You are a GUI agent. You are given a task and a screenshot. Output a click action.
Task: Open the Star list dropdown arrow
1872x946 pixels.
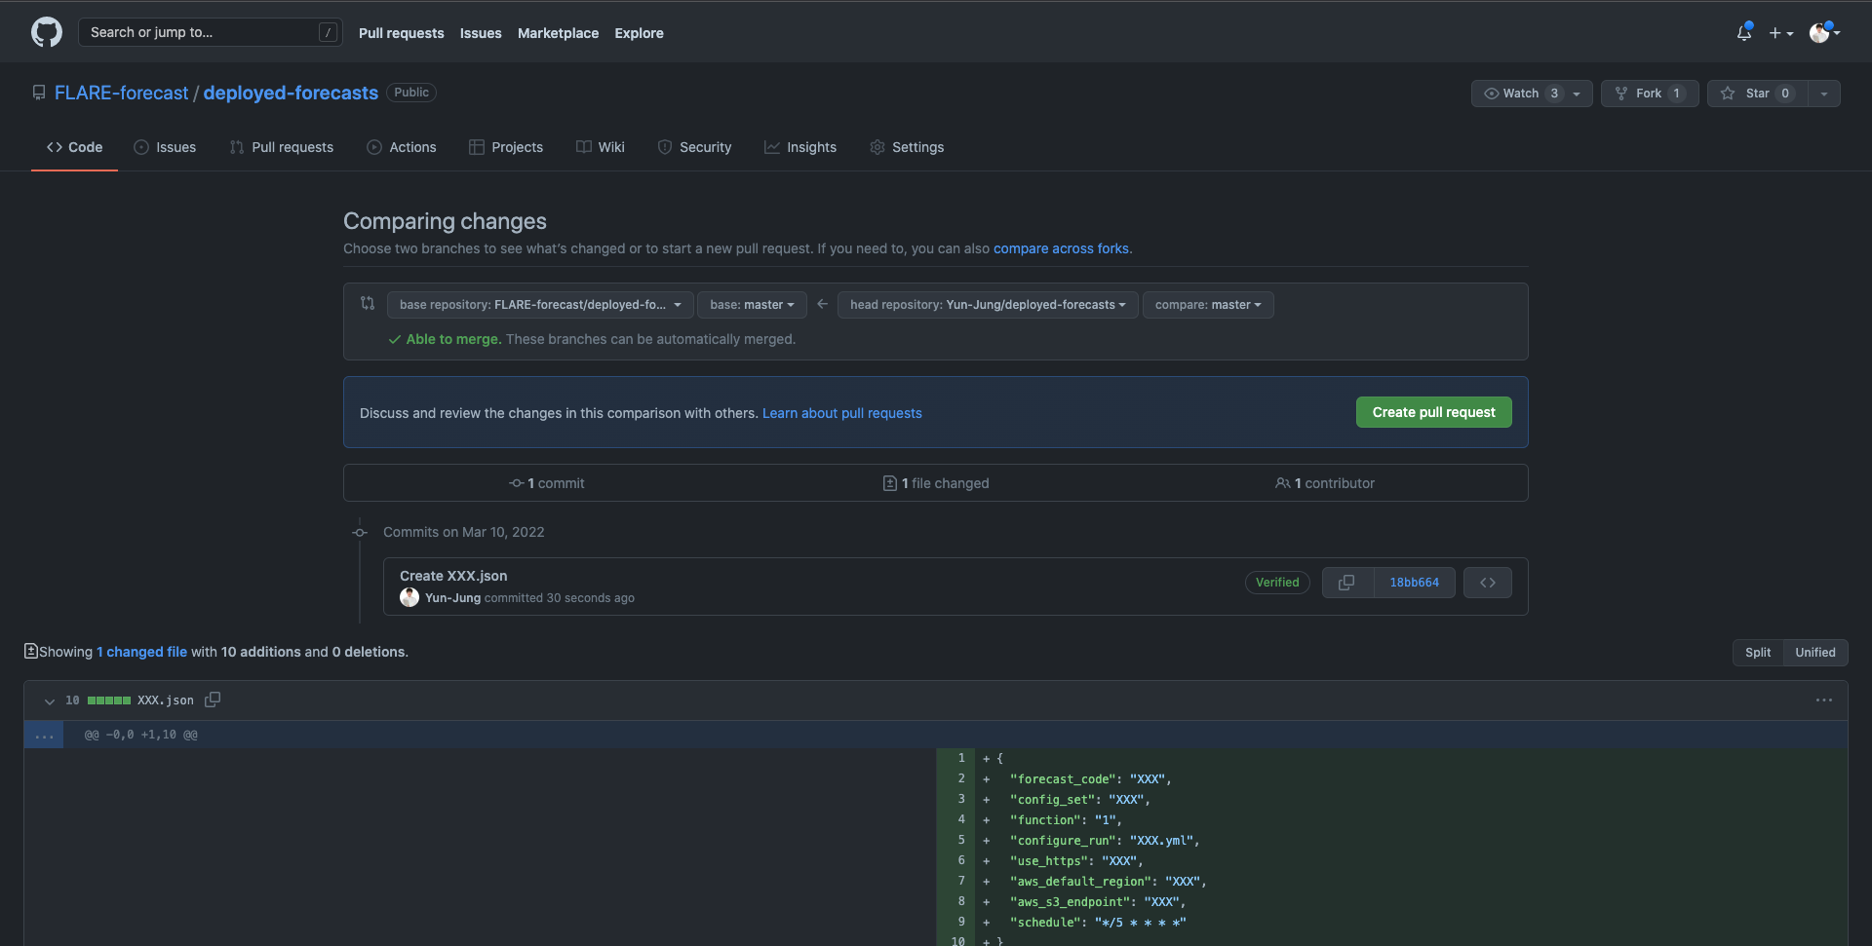point(1824,94)
